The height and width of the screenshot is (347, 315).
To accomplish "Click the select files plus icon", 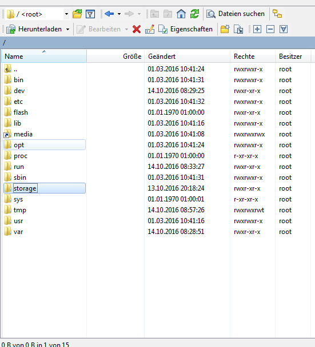I will click(x=257, y=29).
